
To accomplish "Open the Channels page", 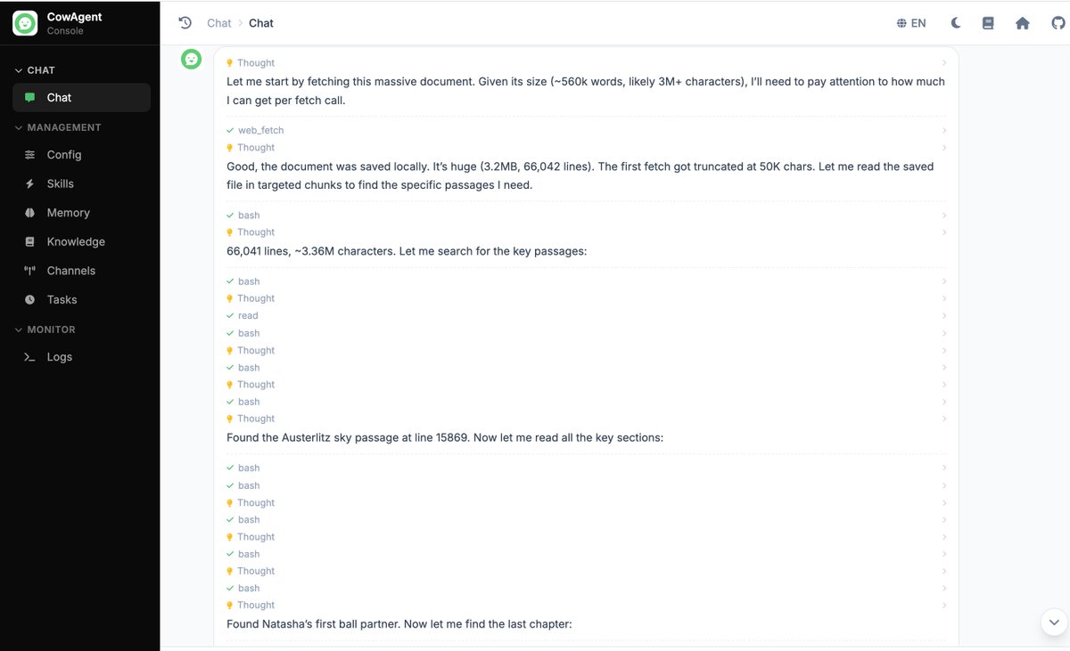I will coord(81,271).
